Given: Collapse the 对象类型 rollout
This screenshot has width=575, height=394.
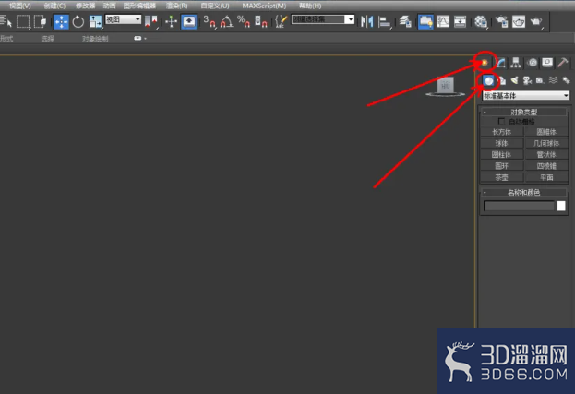Looking at the screenshot, I should click(523, 112).
